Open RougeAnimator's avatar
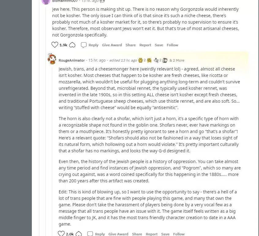 pyautogui.click(x=52, y=59)
